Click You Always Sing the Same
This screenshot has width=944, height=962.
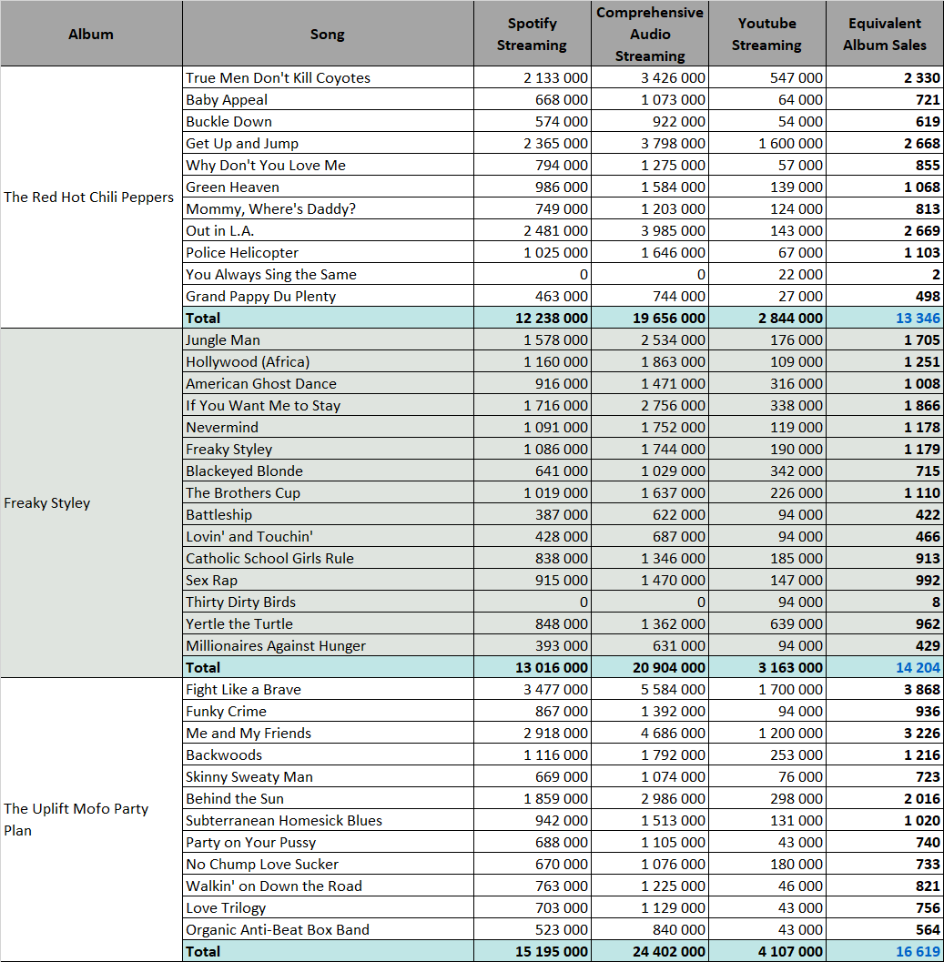click(328, 274)
